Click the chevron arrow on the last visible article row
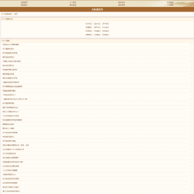This screenshot has width=194, height=194. [x=191, y=191]
